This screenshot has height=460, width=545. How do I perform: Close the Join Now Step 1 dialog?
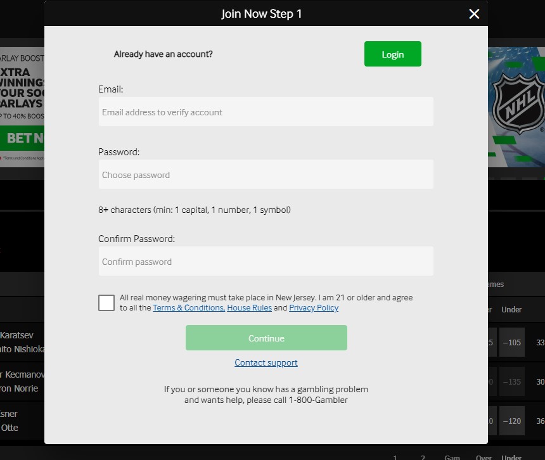(474, 13)
